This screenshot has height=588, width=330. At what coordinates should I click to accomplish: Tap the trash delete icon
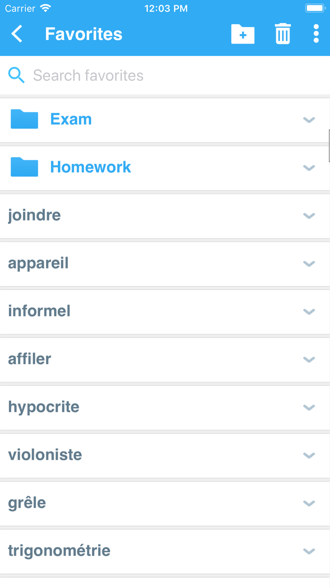coord(283,34)
